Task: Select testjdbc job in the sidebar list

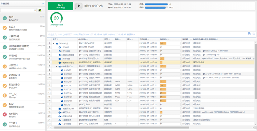Action: pyautogui.click(x=22, y=115)
